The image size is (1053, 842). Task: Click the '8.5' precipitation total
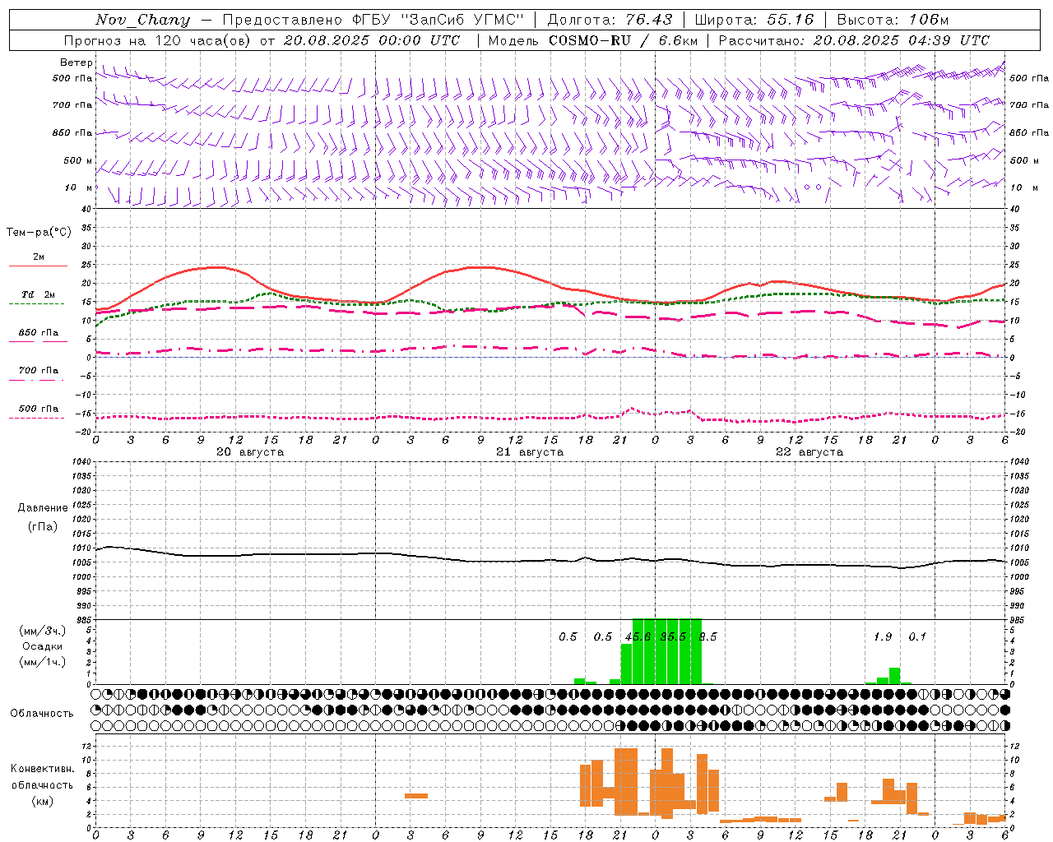point(707,637)
